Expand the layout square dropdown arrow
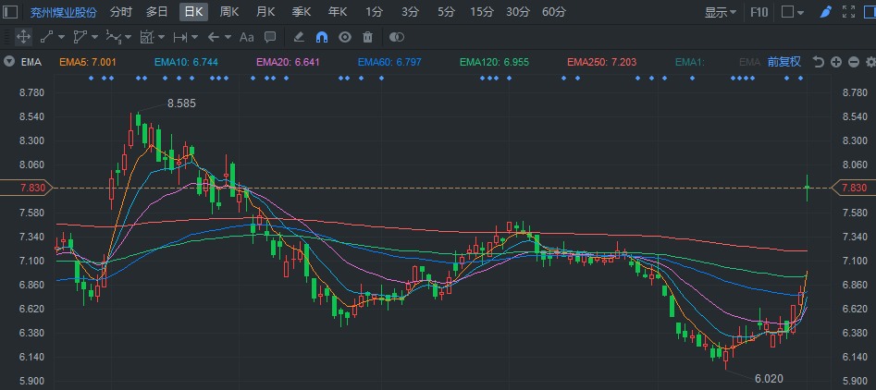 click(x=801, y=12)
